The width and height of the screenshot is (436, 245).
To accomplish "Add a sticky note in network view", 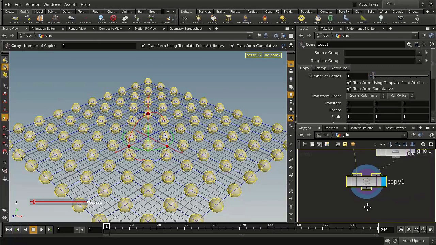I will (345, 144).
